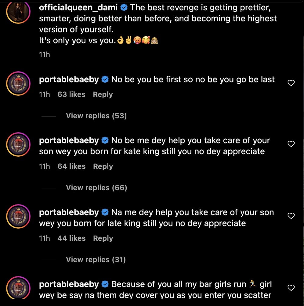Like the "late king" comment by portablebaeby
304x306 pixels.
pos(291,215)
